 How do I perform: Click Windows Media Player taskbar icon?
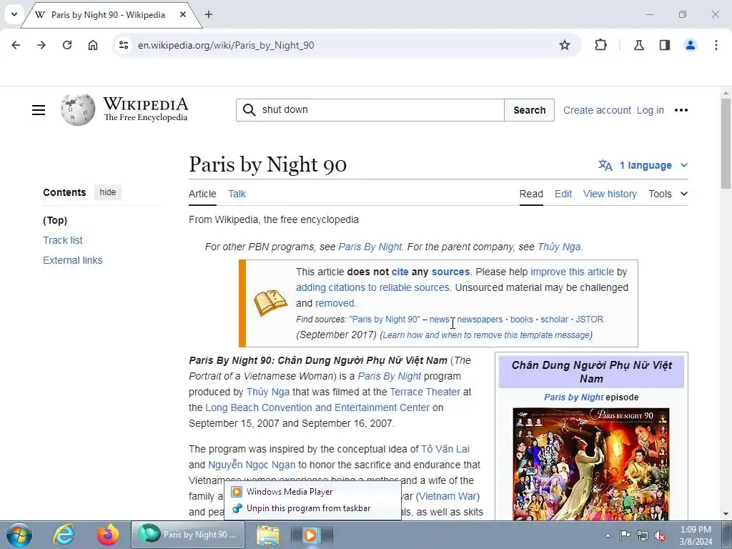point(311,535)
